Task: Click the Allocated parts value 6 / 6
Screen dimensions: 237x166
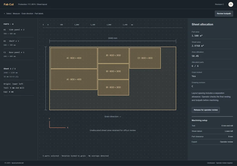Action: pos(195,66)
